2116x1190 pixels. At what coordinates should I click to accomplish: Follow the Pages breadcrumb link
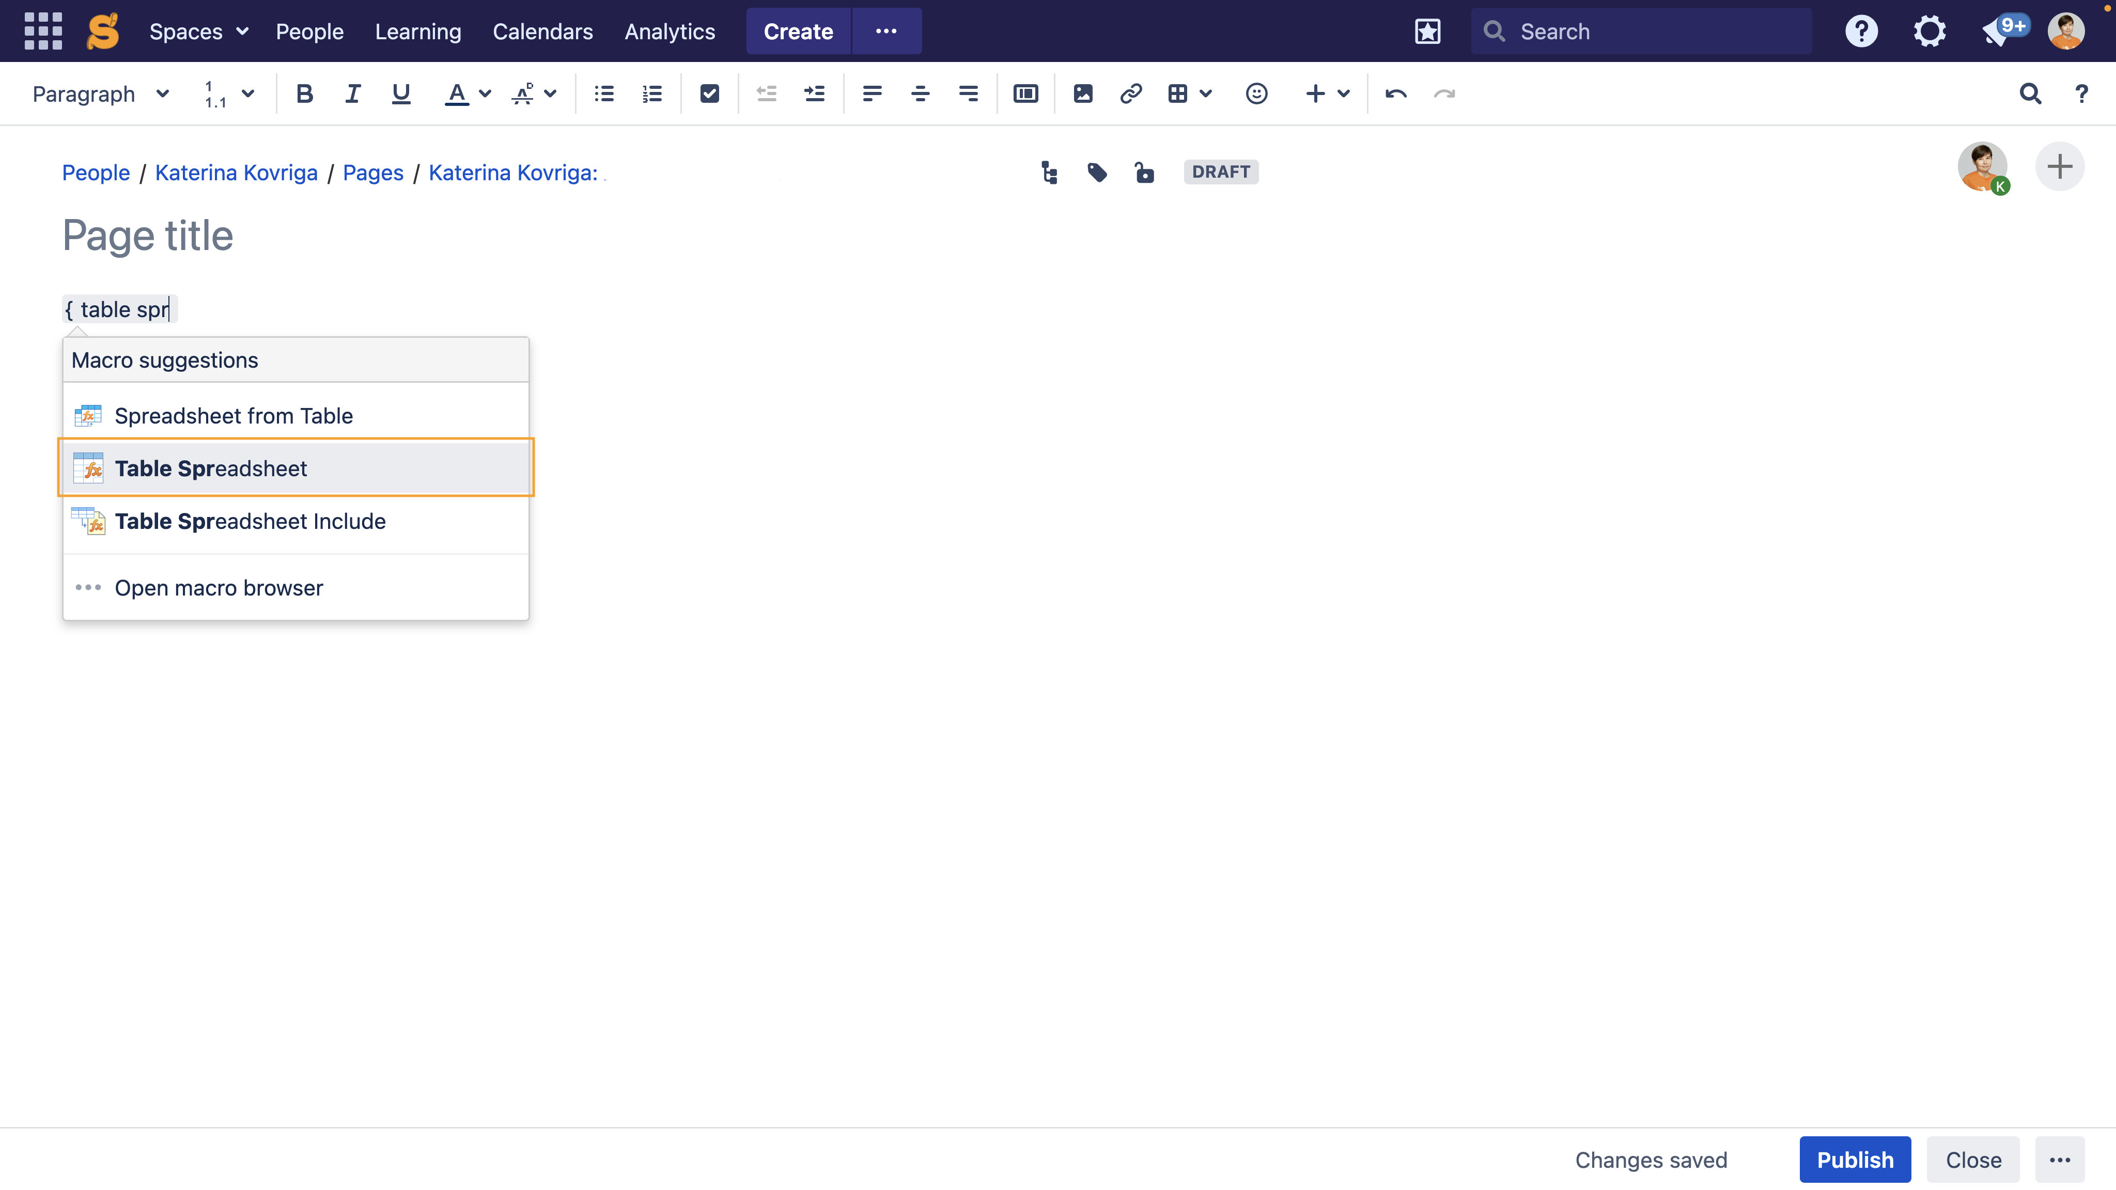(373, 173)
